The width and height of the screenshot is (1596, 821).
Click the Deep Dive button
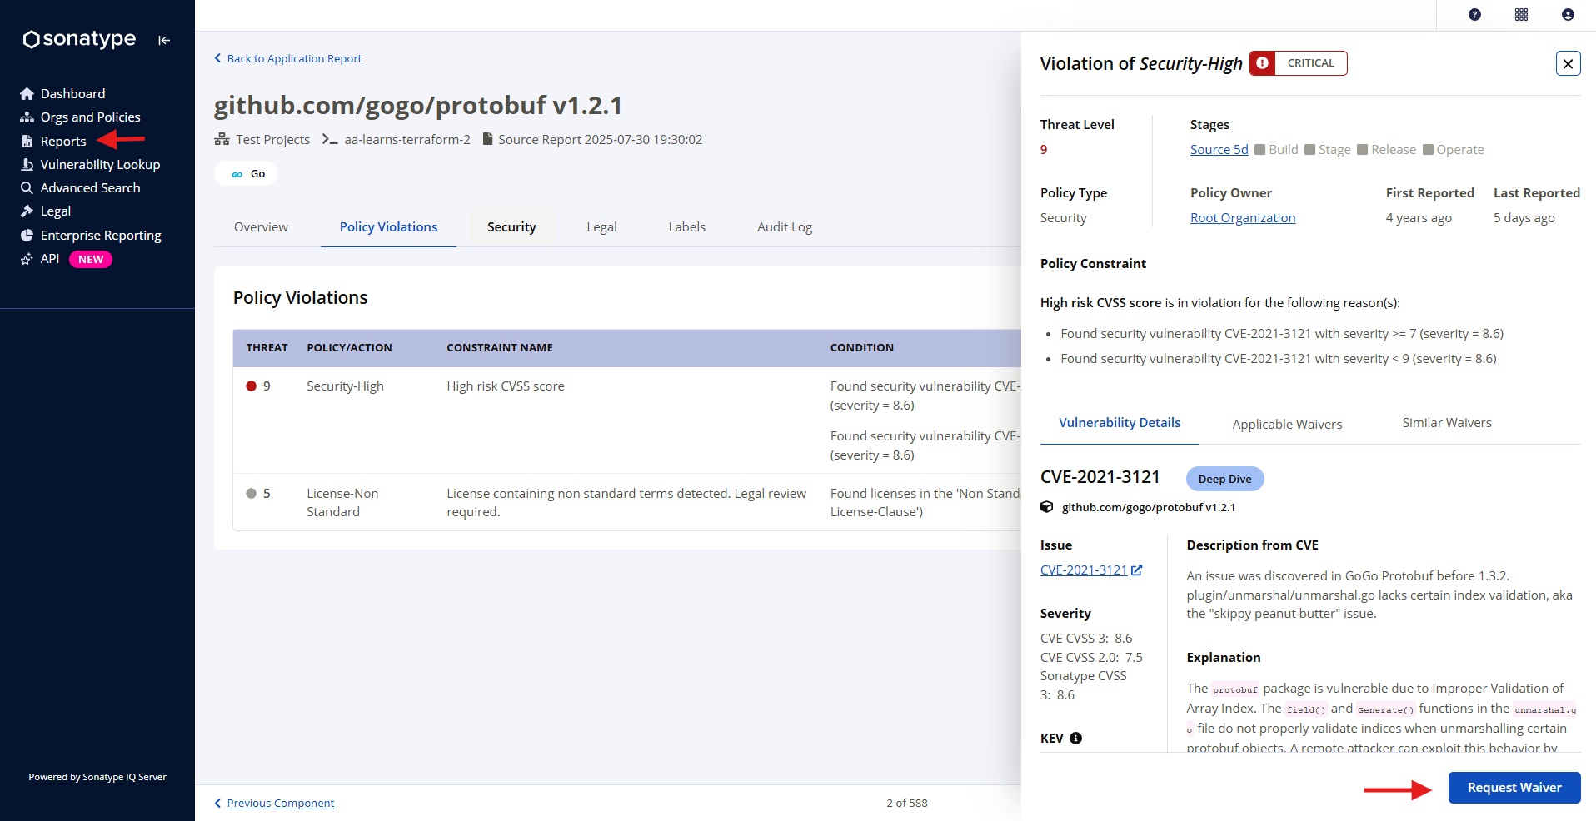click(x=1224, y=479)
